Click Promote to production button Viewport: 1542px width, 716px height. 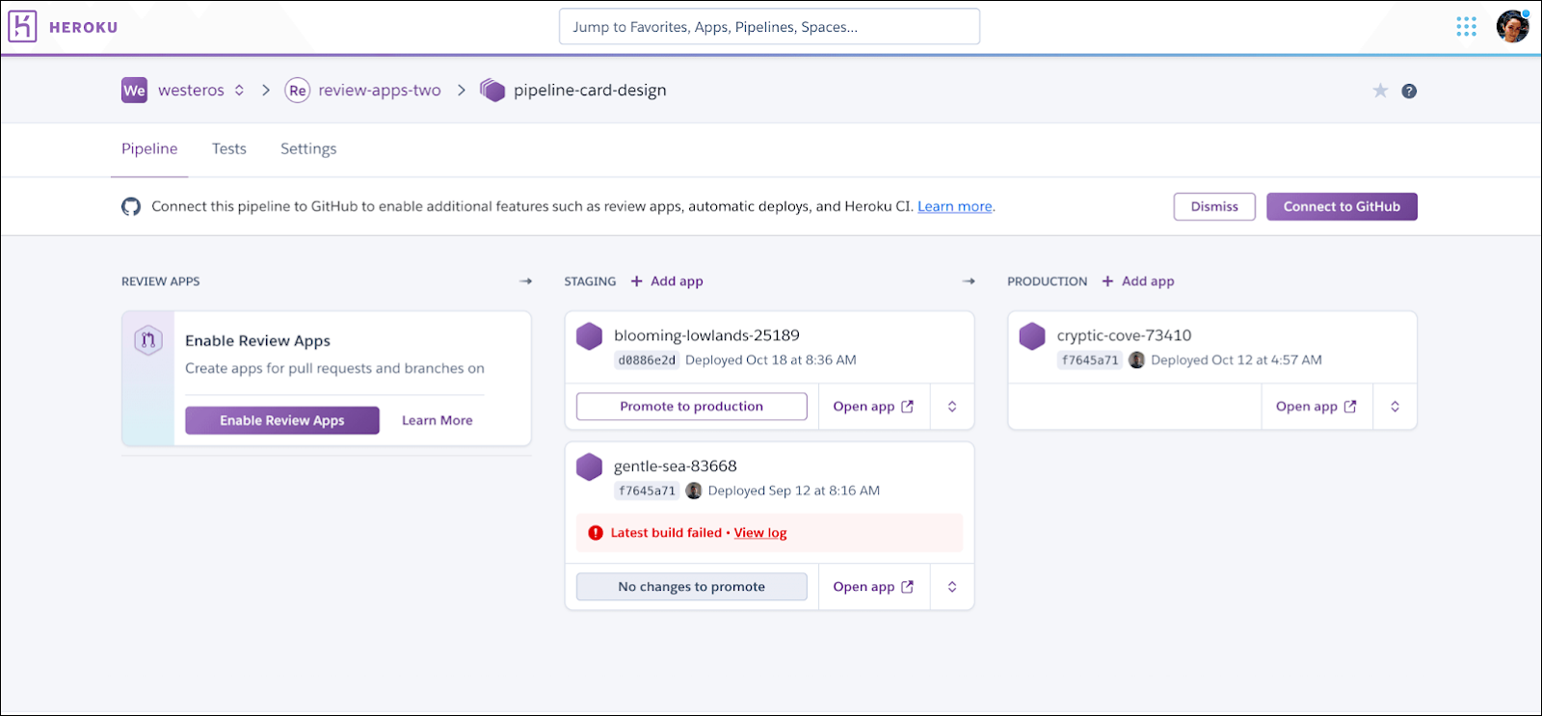692,407
